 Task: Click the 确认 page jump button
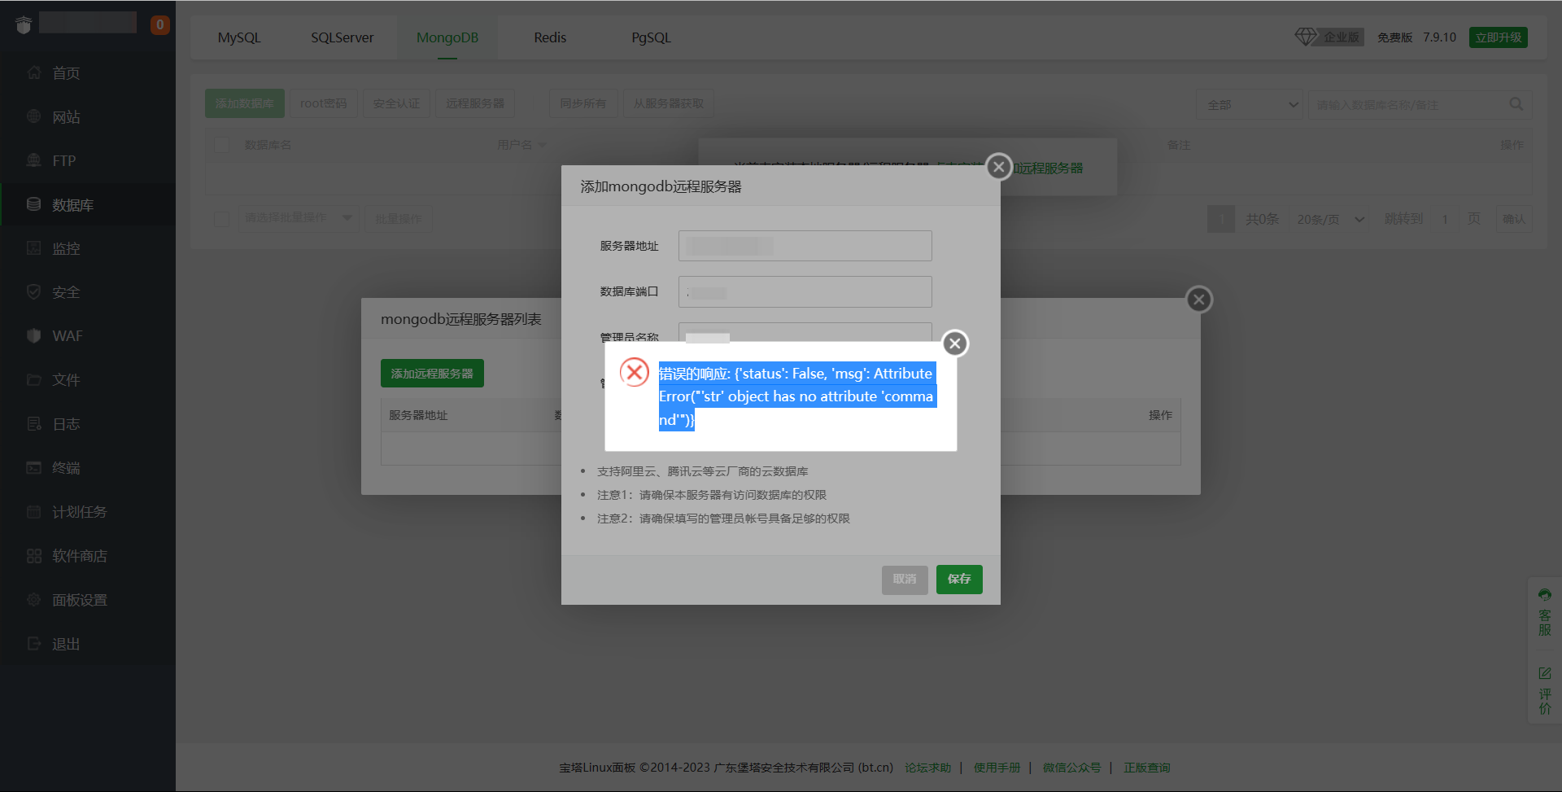1514,219
